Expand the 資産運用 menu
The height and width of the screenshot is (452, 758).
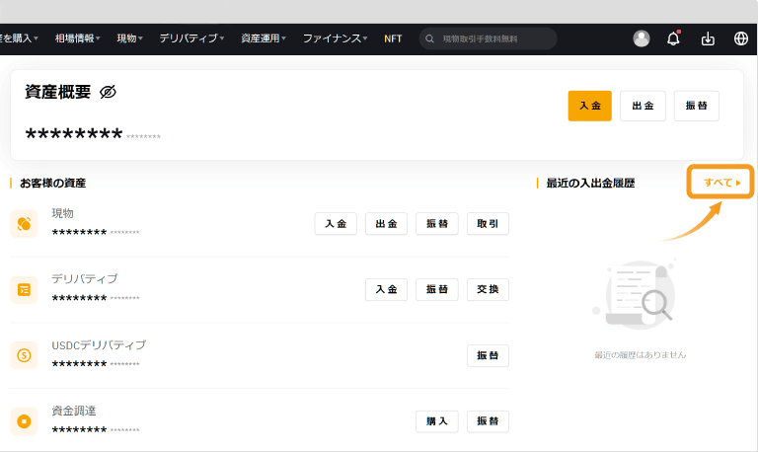click(x=264, y=38)
